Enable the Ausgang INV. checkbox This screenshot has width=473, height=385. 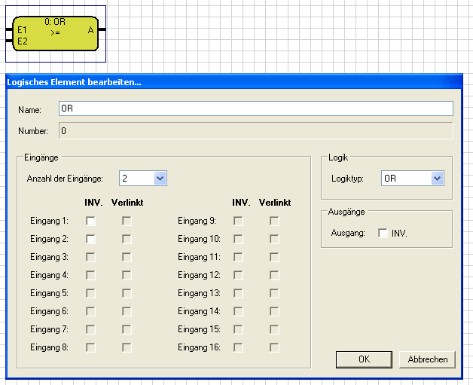coord(383,233)
